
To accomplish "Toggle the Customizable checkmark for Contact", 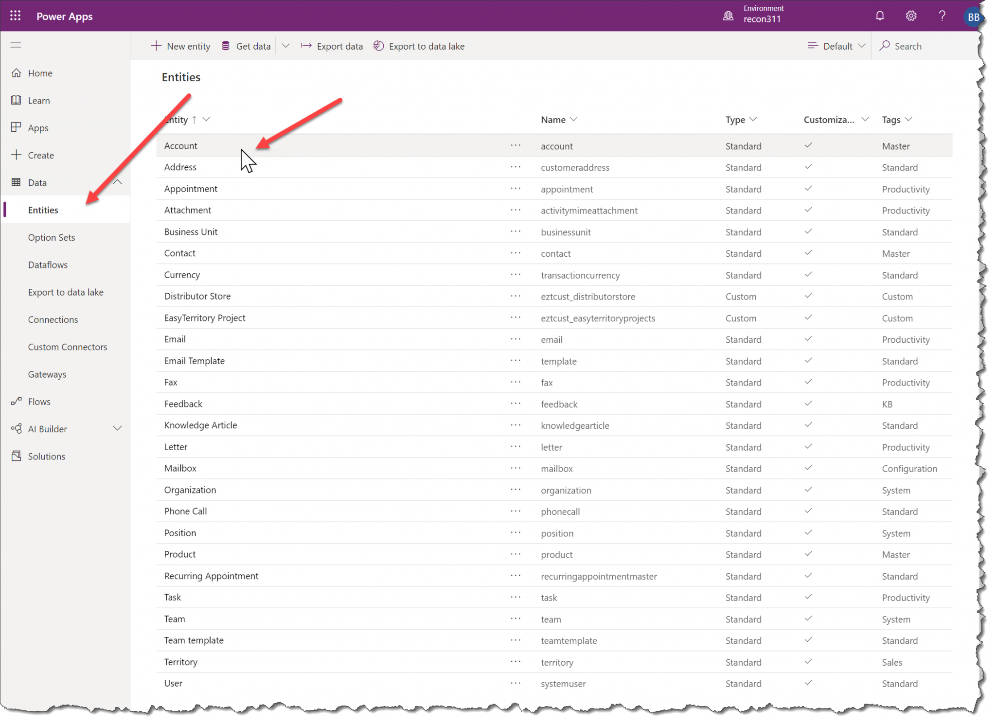I will (808, 252).
